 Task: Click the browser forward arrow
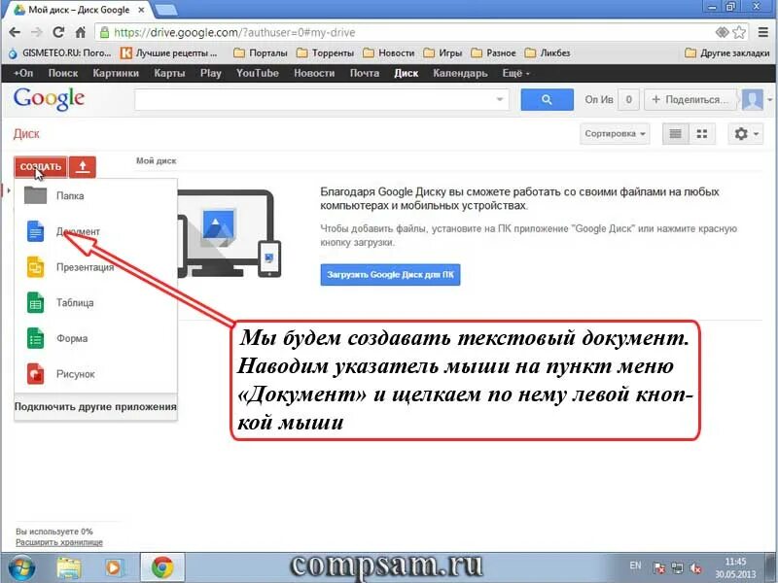coord(36,33)
